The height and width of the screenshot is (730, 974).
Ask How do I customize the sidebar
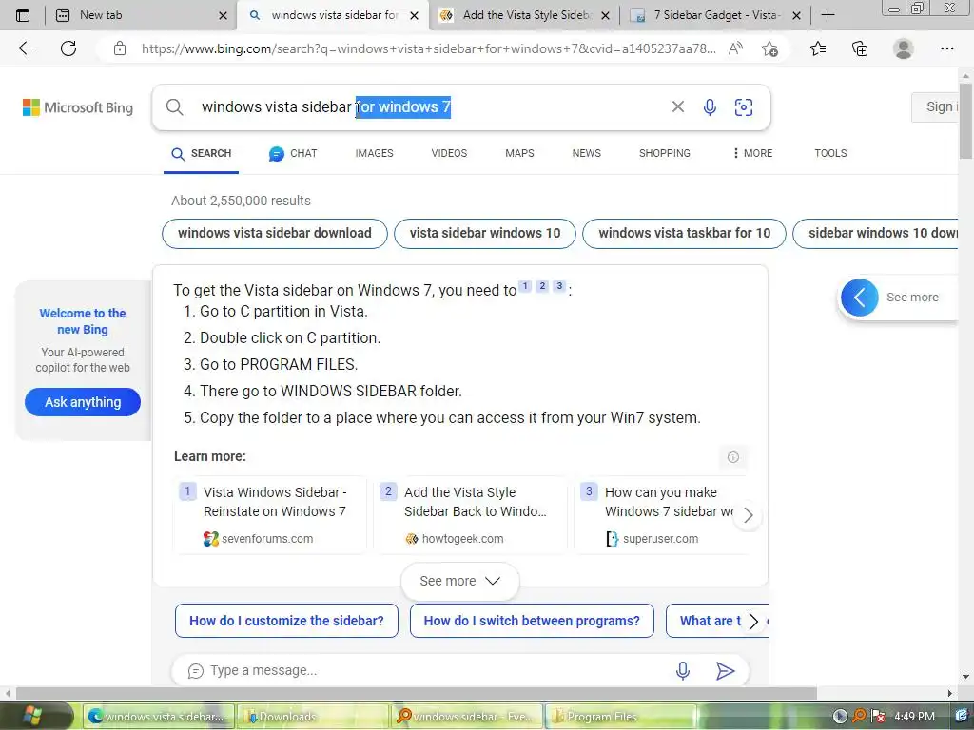pyautogui.click(x=286, y=621)
